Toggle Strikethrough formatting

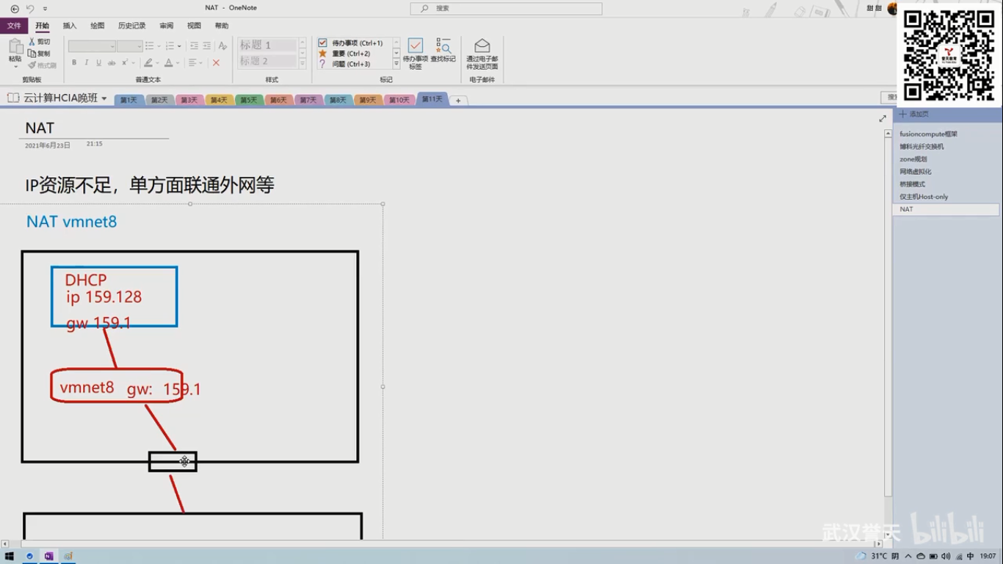coord(112,63)
